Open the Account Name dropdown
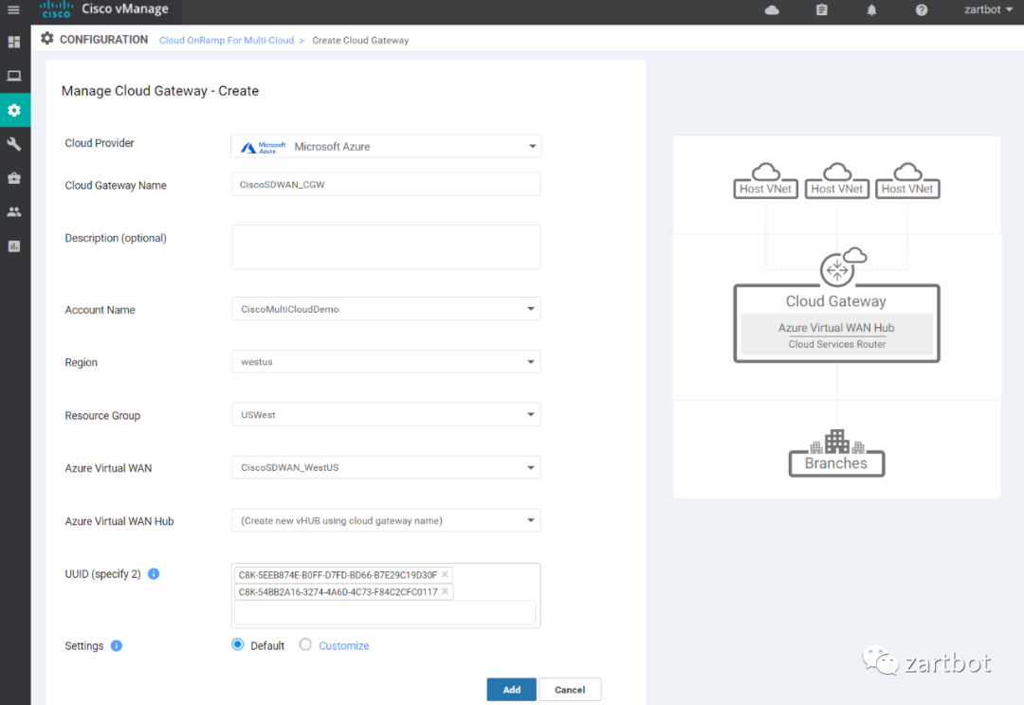Image resolution: width=1024 pixels, height=705 pixels. pyautogui.click(x=386, y=309)
